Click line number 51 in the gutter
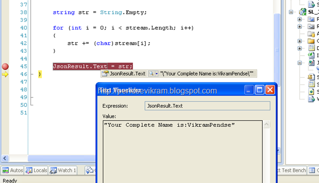The width and height of the screenshot is (319, 183). click(24, 112)
